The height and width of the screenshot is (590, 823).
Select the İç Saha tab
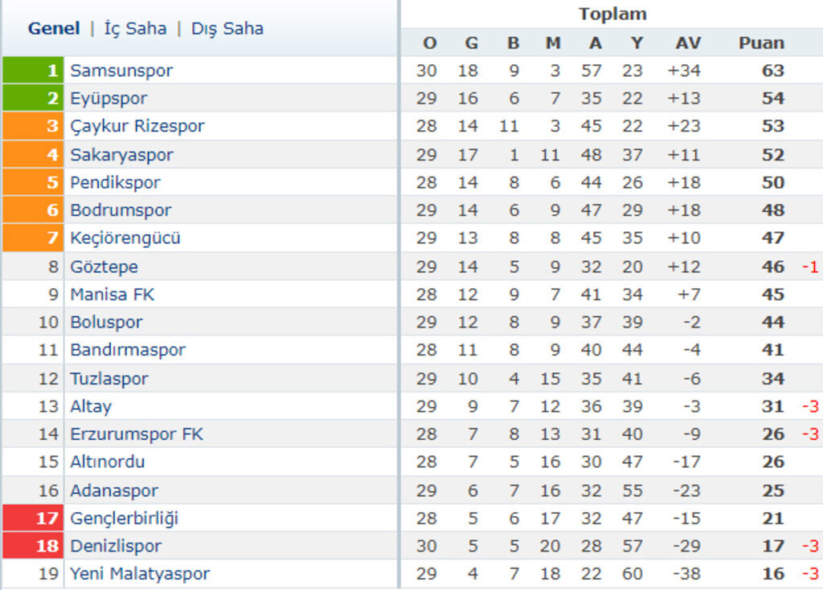click(x=135, y=29)
